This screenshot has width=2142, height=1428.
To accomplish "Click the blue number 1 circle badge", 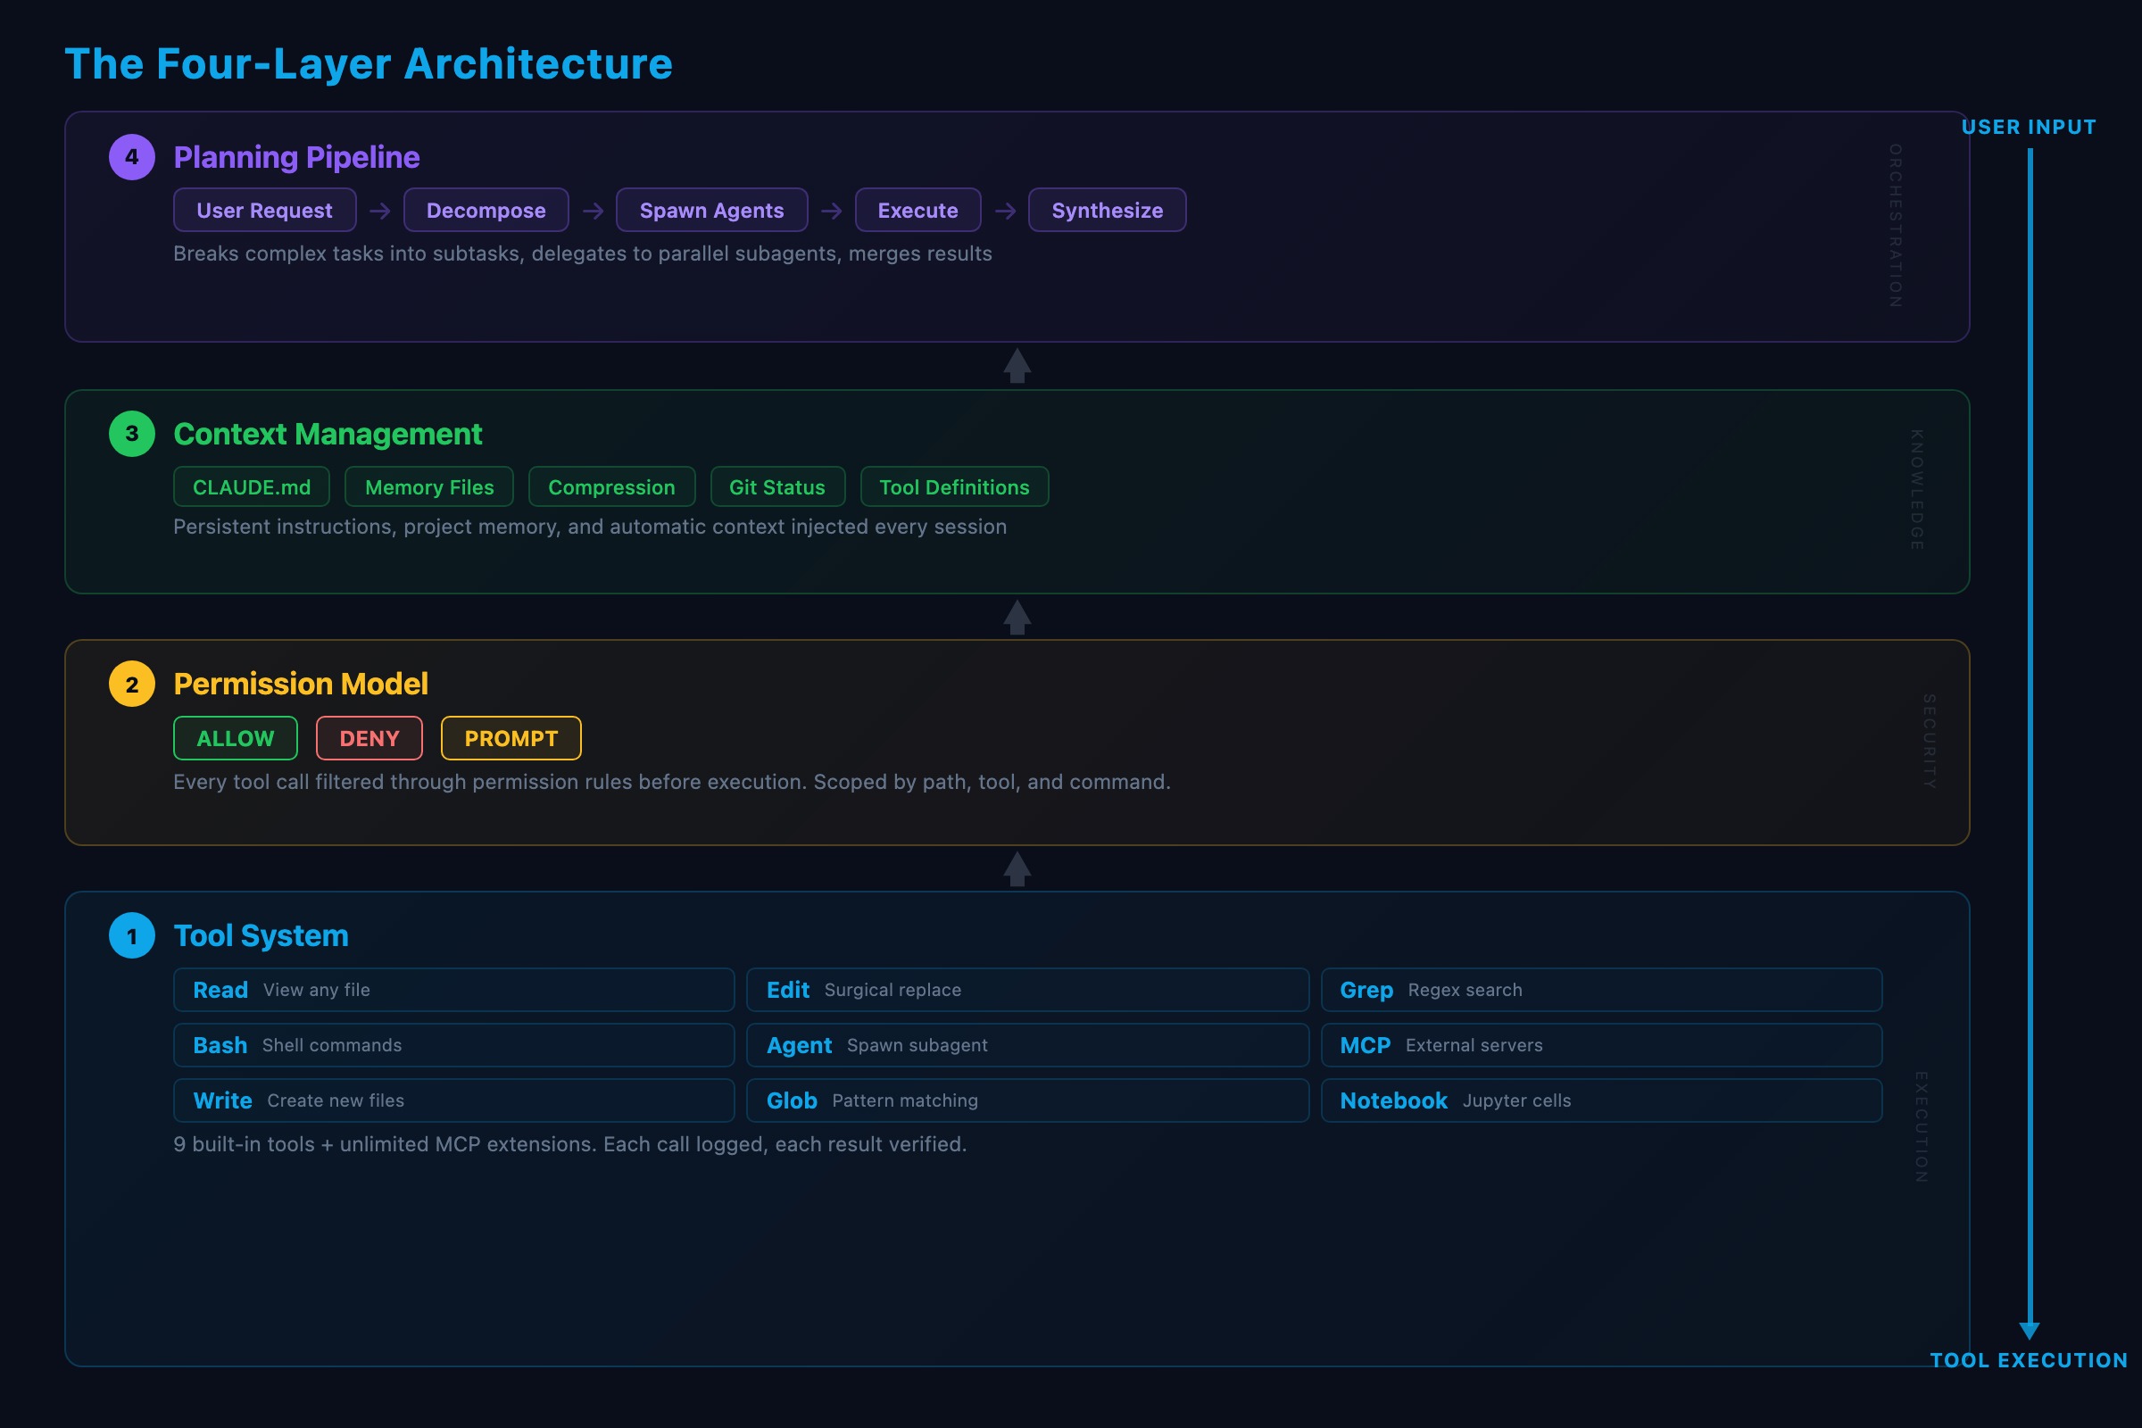I will [x=132, y=935].
